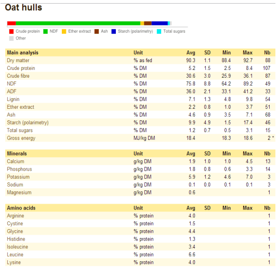Select the Lignin row label
Image resolution: width=278 pixels, height=269 pixels.
point(13,100)
